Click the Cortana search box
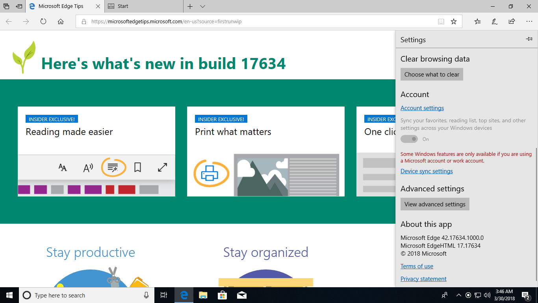 tap(87, 295)
